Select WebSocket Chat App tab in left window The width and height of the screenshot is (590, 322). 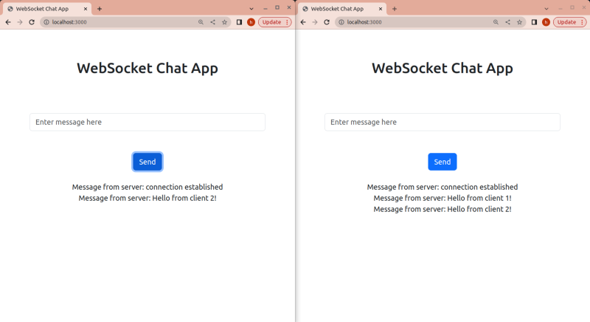47,9
